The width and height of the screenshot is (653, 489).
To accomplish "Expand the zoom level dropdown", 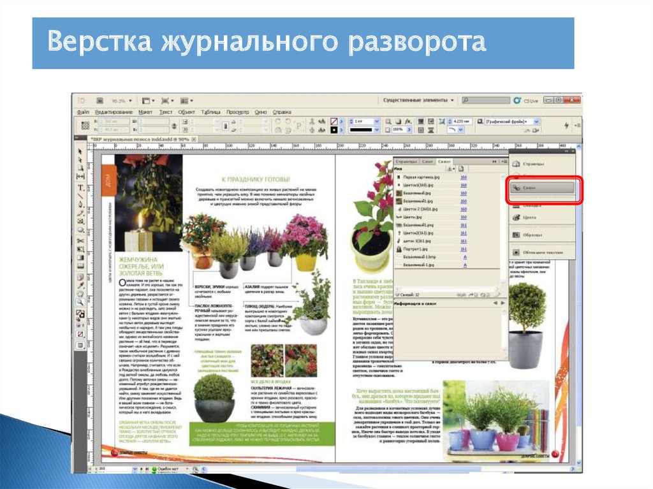I will tap(131, 101).
